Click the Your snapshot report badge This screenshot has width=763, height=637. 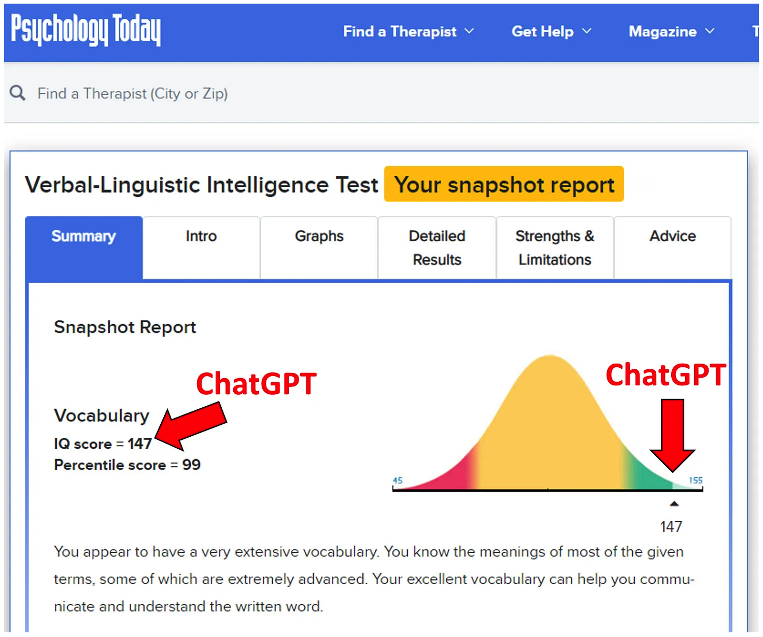(x=504, y=184)
